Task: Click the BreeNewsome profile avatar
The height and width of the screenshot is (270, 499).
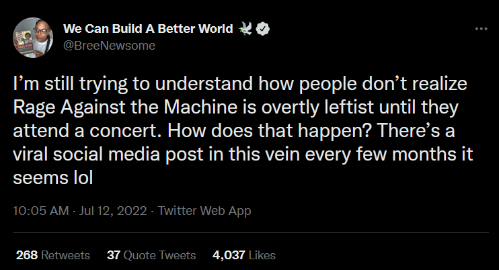Action: pos(31,37)
